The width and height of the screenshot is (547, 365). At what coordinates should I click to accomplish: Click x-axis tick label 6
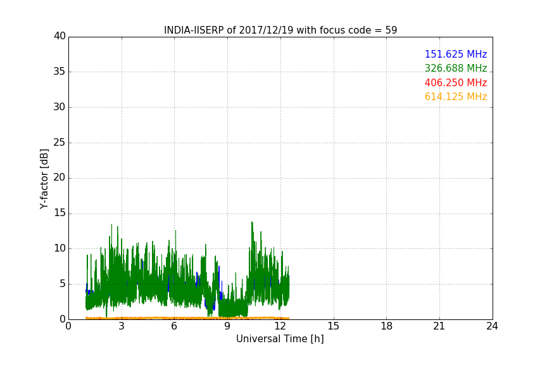[174, 326]
